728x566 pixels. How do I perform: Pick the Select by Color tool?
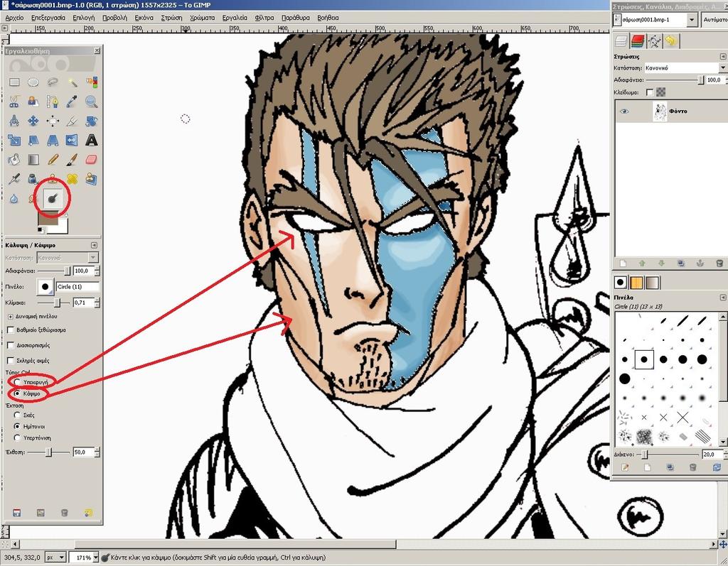click(x=92, y=82)
